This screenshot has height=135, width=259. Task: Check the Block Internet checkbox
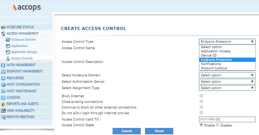pos(201,96)
